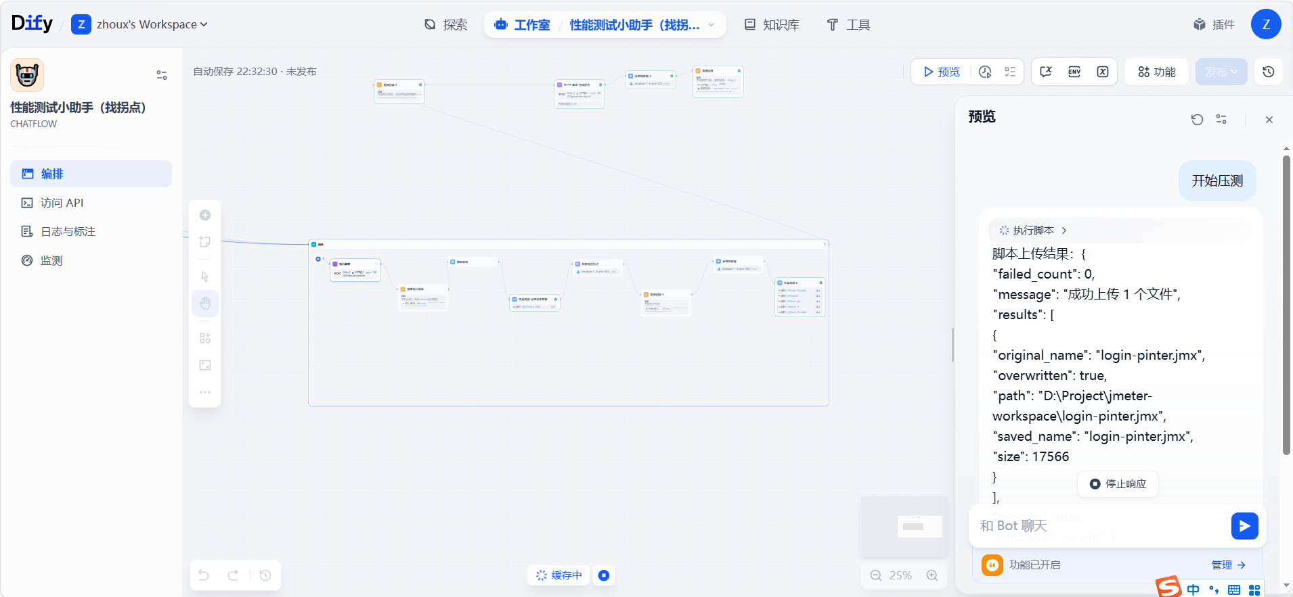Click the 停止响应 button
This screenshot has width=1293, height=597.
pyautogui.click(x=1118, y=484)
